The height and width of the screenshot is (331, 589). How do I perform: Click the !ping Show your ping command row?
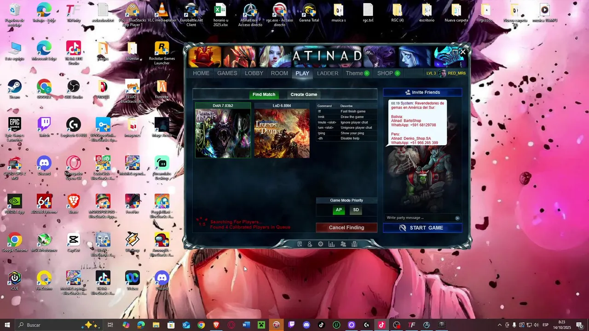[x=346, y=133]
